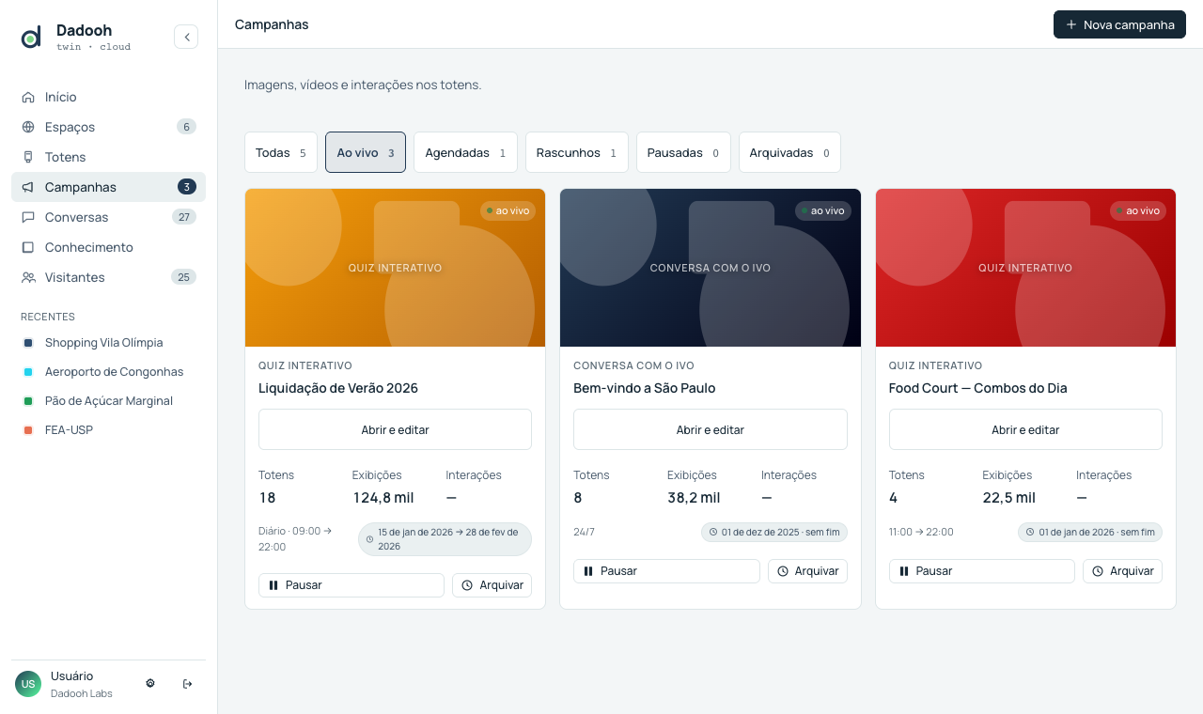Create a new campaign with Nova campanha
The height and width of the screenshot is (714, 1203).
(1119, 24)
